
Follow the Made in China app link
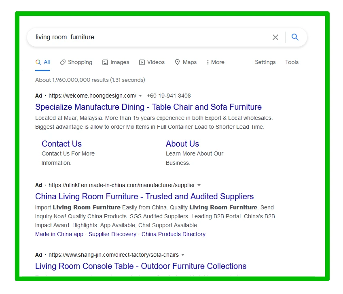(59, 234)
